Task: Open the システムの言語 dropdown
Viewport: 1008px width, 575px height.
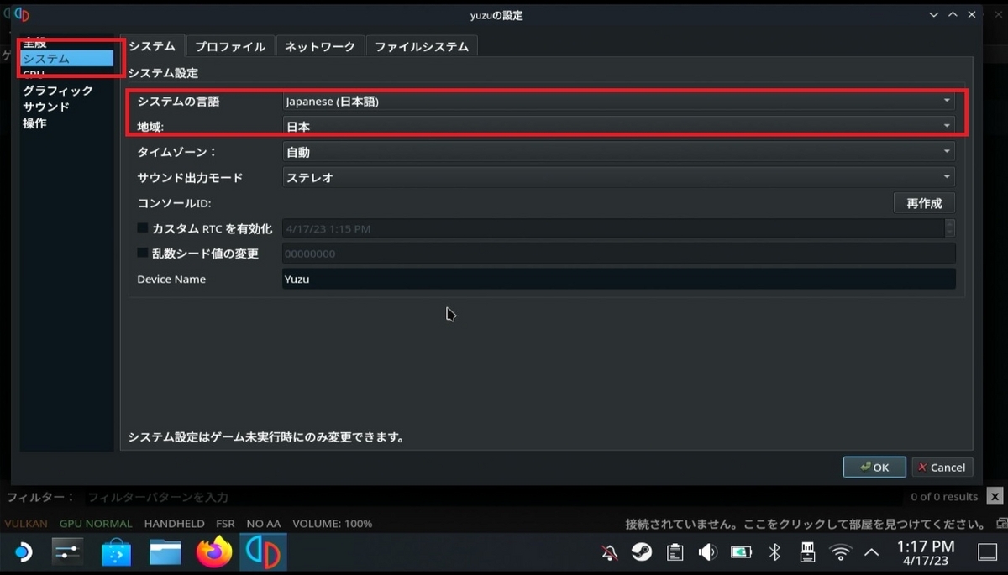Action: click(619, 102)
